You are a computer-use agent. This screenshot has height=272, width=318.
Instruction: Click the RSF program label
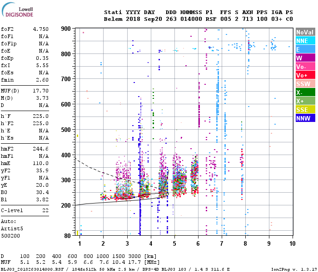(211, 19)
